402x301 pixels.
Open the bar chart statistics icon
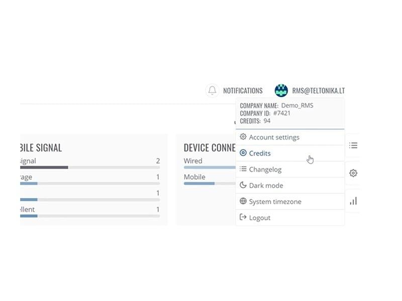tap(353, 201)
